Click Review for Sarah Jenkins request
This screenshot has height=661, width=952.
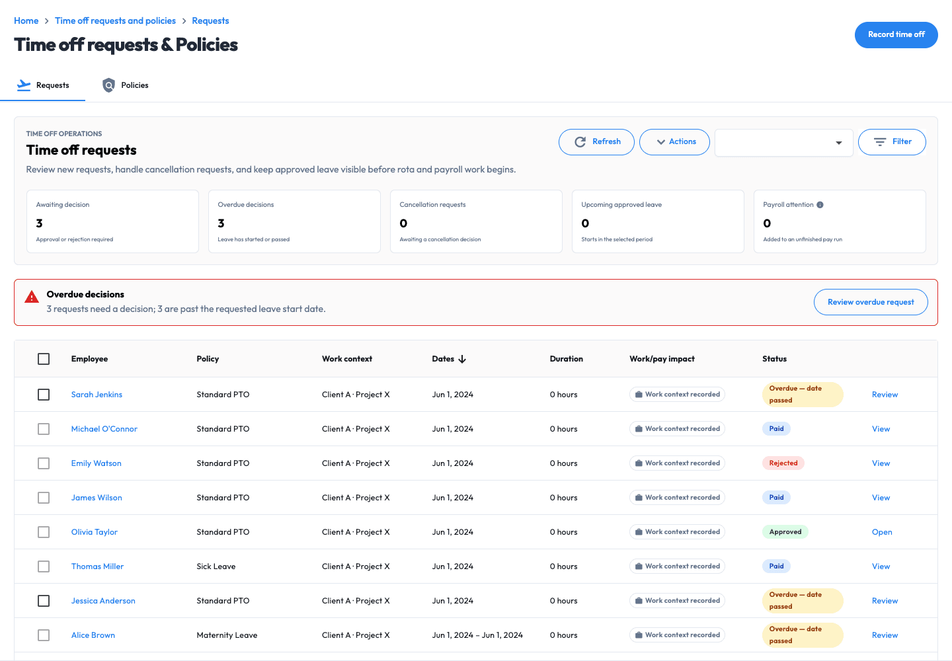pyautogui.click(x=885, y=395)
